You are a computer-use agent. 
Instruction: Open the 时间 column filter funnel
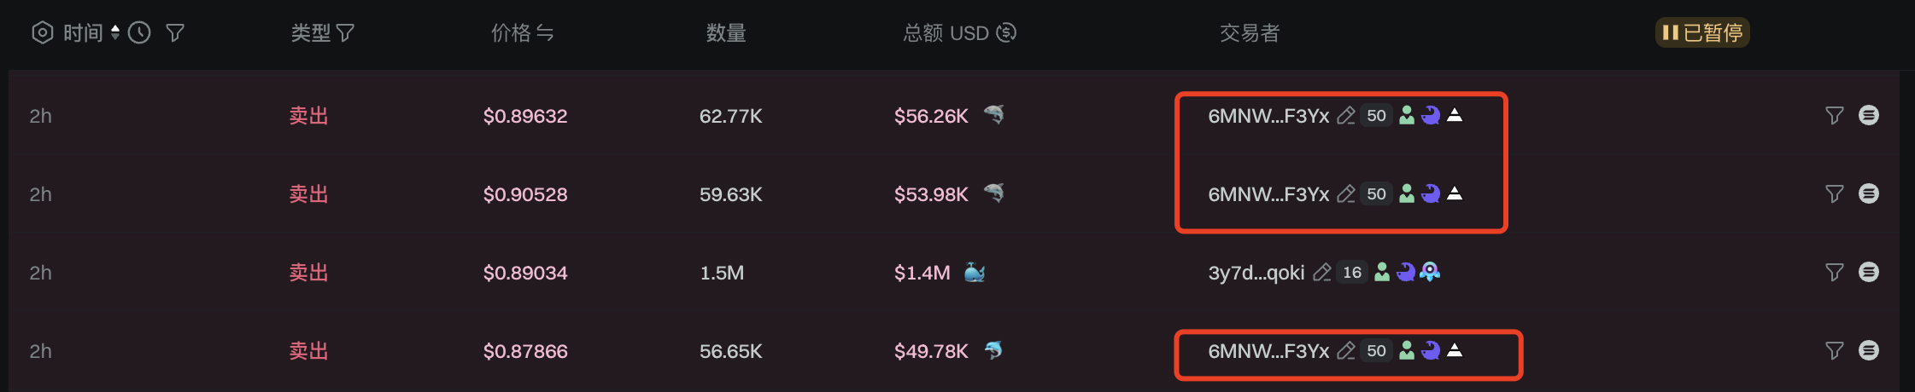(175, 33)
